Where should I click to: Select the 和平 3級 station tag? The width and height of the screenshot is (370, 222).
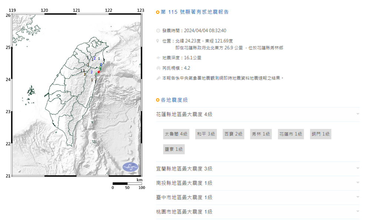click(x=206, y=134)
